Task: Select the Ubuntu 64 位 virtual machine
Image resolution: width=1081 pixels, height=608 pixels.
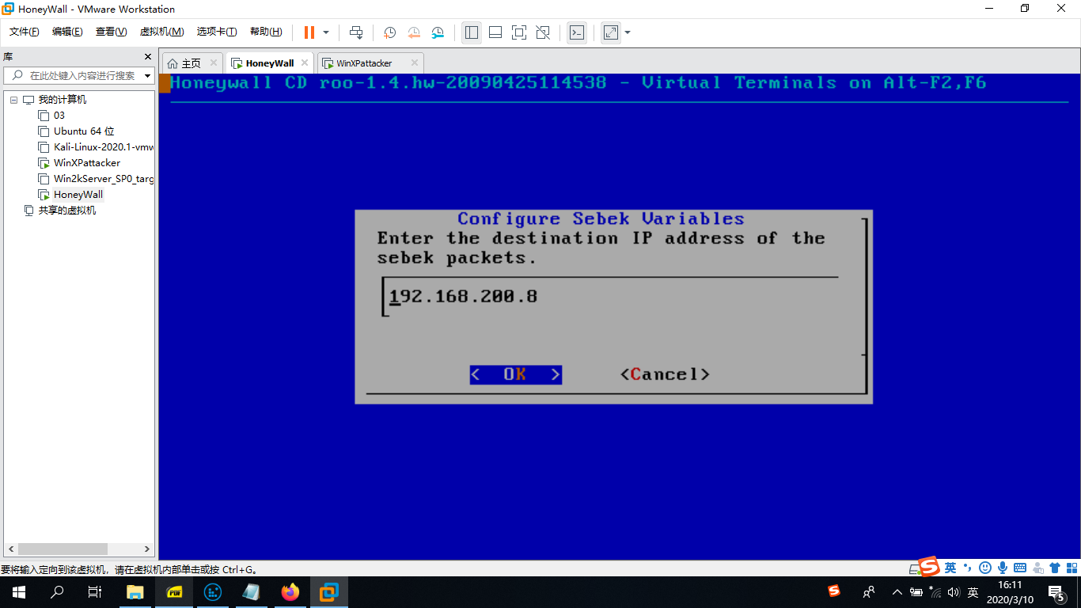Action: coord(84,131)
